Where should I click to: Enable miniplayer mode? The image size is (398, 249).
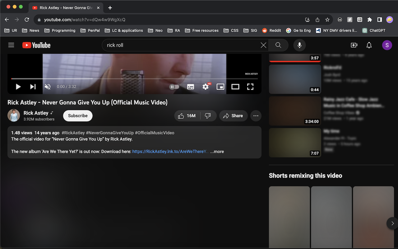220,87
